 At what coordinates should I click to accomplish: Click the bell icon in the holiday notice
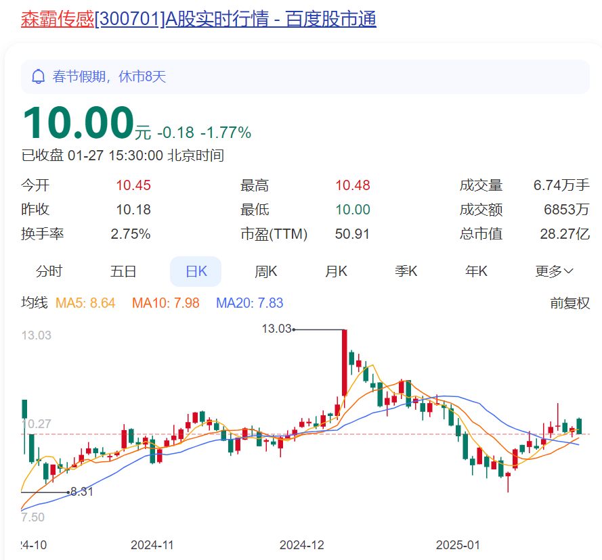click(38, 76)
